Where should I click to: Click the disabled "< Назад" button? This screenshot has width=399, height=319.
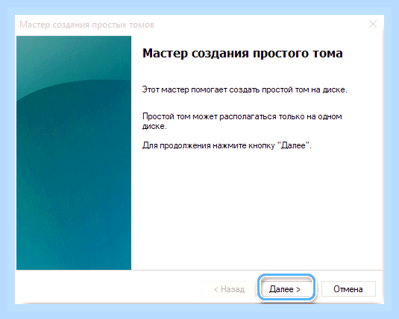(x=229, y=288)
